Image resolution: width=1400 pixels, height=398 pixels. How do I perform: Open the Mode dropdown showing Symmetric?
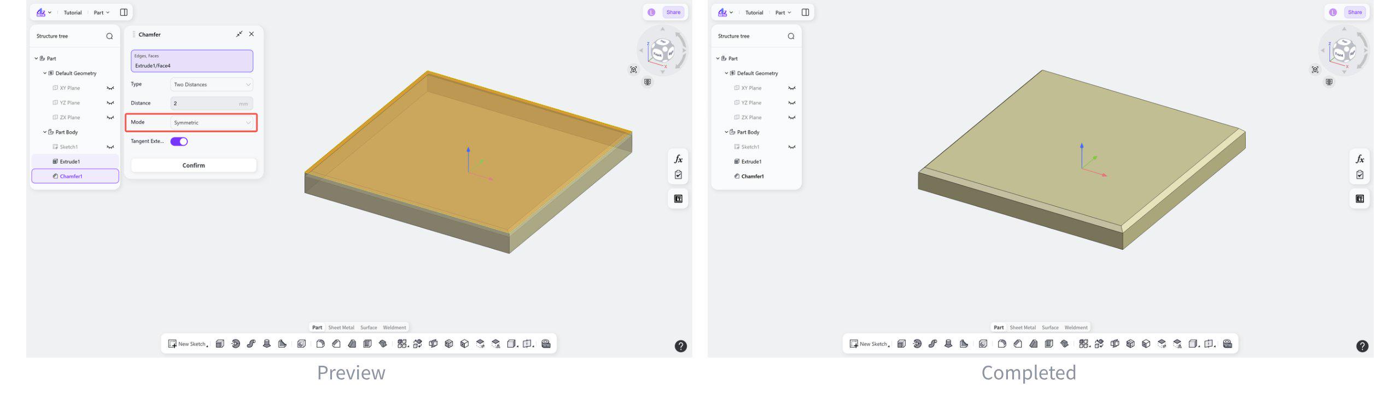click(212, 122)
